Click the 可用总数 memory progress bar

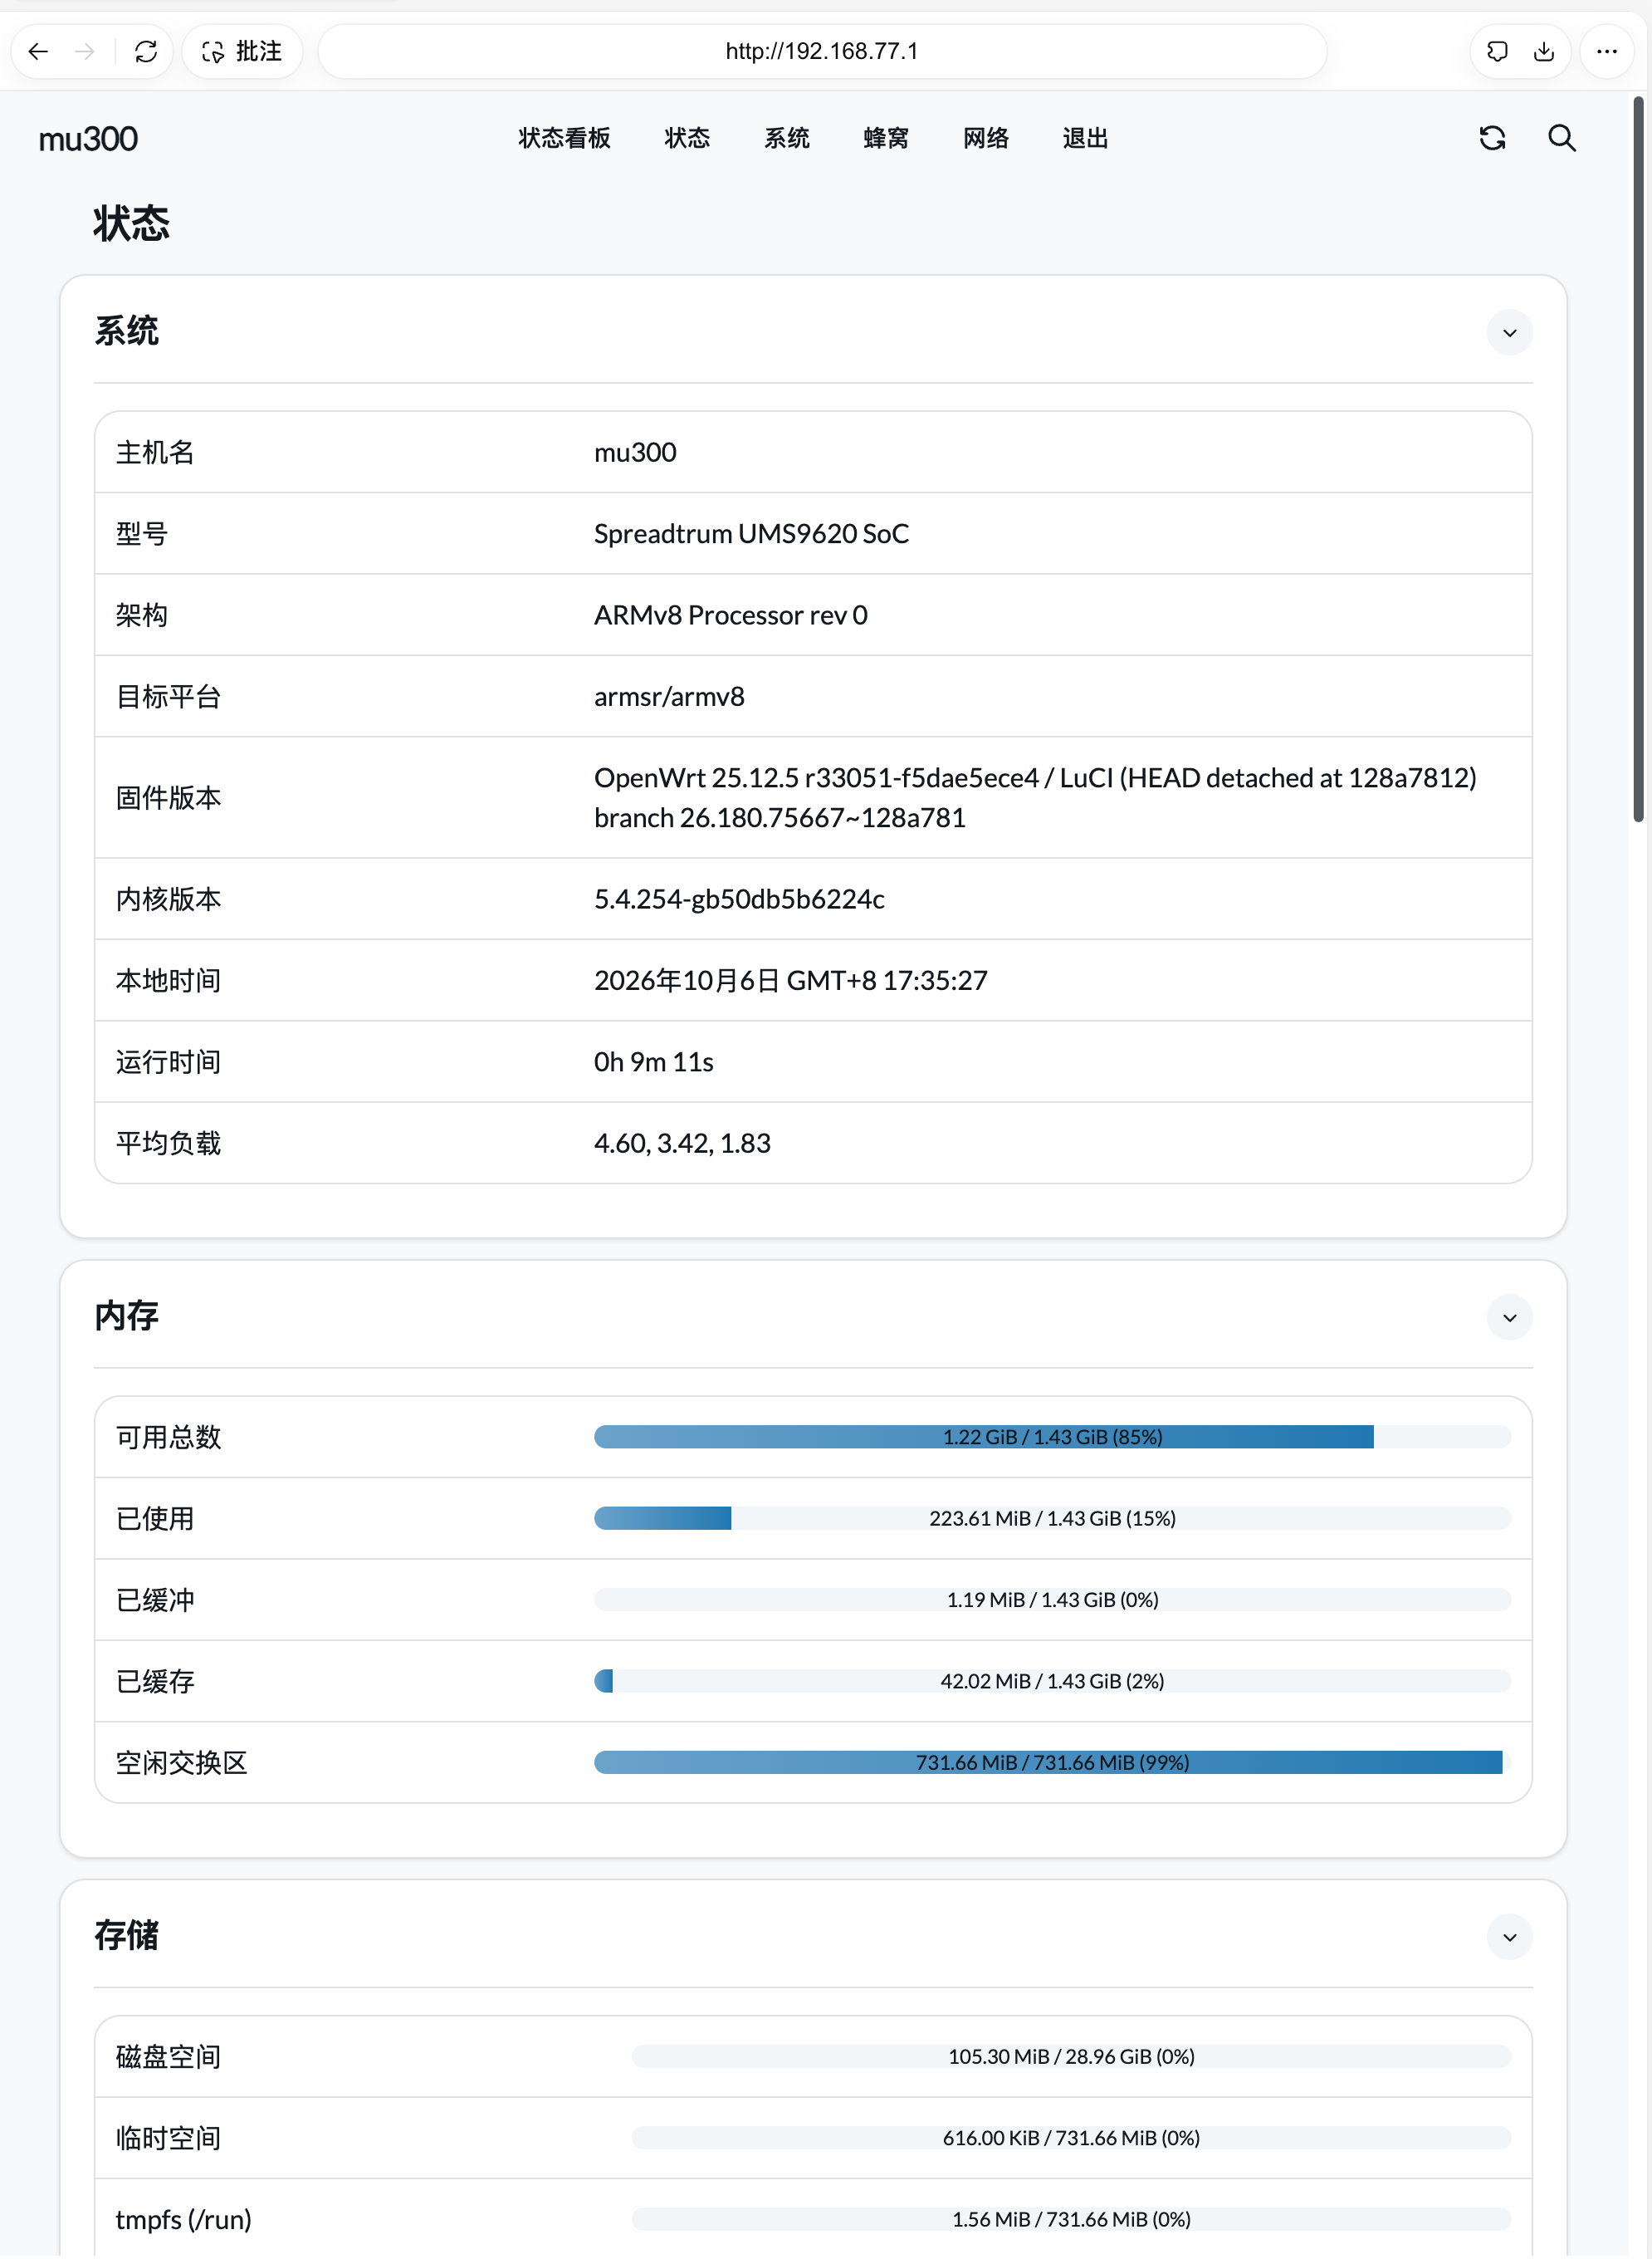1052,1437
